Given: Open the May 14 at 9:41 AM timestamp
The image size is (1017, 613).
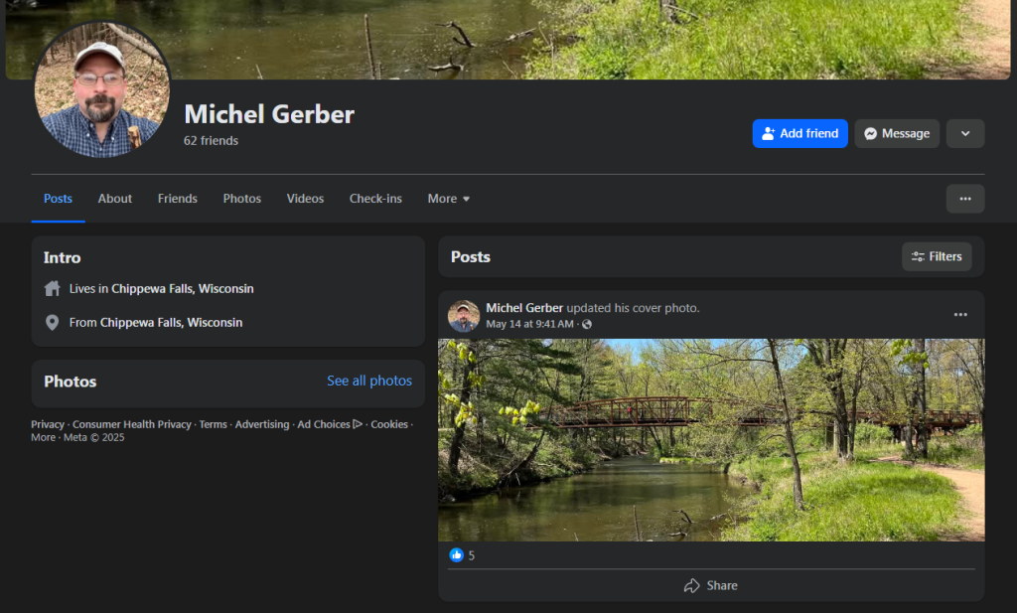Looking at the screenshot, I should (530, 324).
